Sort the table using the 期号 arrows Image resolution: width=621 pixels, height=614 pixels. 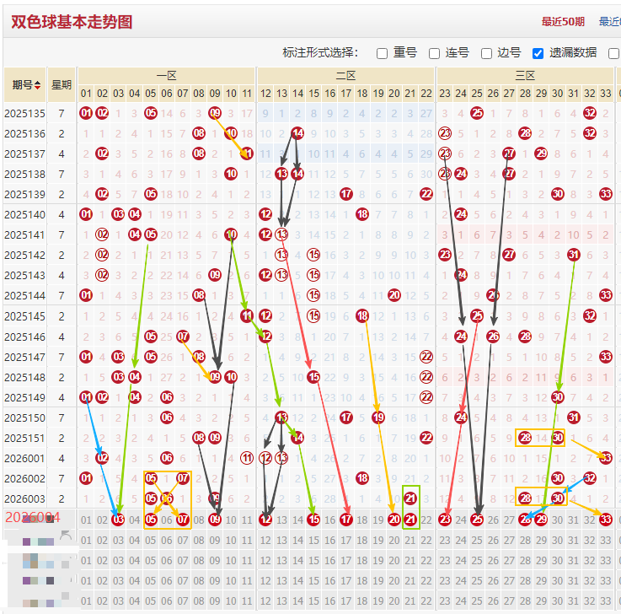(x=38, y=85)
